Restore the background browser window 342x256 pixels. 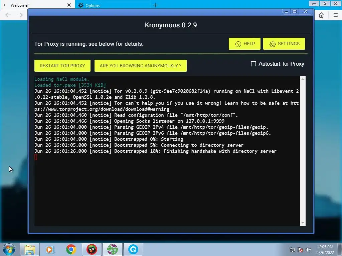point(325,3)
